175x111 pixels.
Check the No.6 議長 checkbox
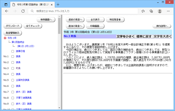pos(13,86)
